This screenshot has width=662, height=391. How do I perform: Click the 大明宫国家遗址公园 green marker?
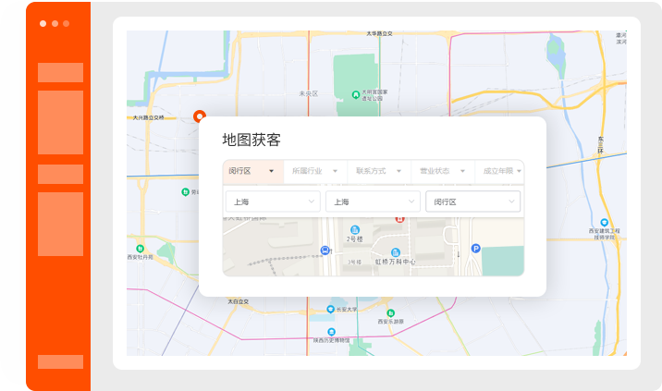click(356, 93)
